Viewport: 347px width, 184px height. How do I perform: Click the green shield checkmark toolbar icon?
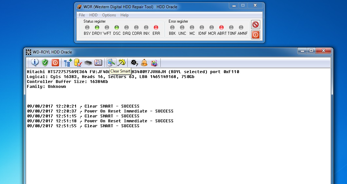coord(45,63)
